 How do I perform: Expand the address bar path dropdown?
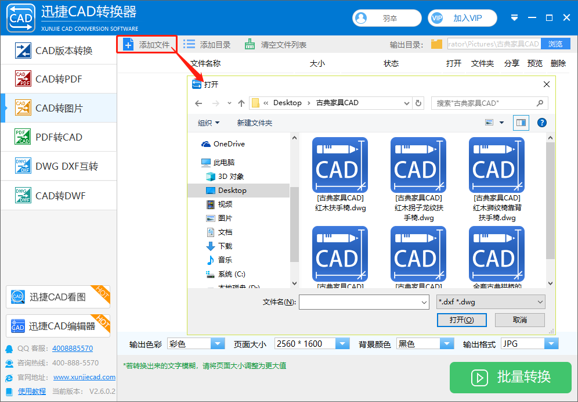[x=406, y=103]
